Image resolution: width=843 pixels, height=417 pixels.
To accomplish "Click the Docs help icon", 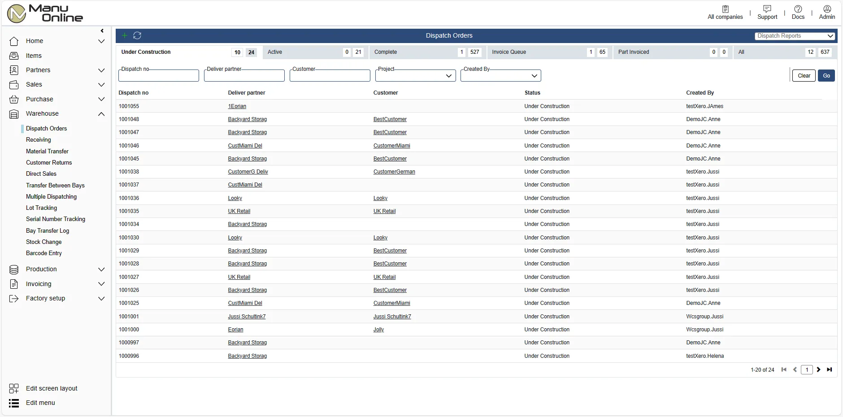I will [x=798, y=12].
